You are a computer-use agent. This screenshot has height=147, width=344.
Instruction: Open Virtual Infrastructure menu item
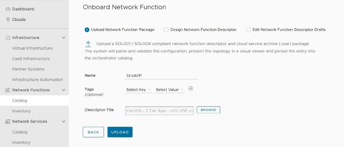pyautogui.click(x=32, y=48)
